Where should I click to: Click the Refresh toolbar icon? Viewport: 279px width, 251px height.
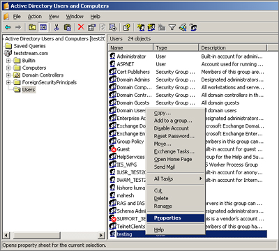[102, 27]
